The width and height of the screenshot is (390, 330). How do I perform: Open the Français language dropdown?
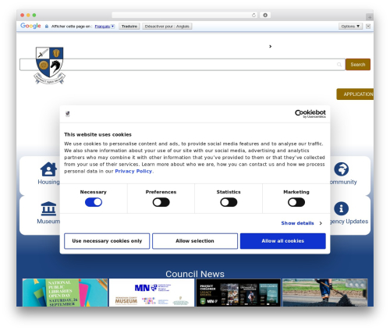tap(105, 27)
